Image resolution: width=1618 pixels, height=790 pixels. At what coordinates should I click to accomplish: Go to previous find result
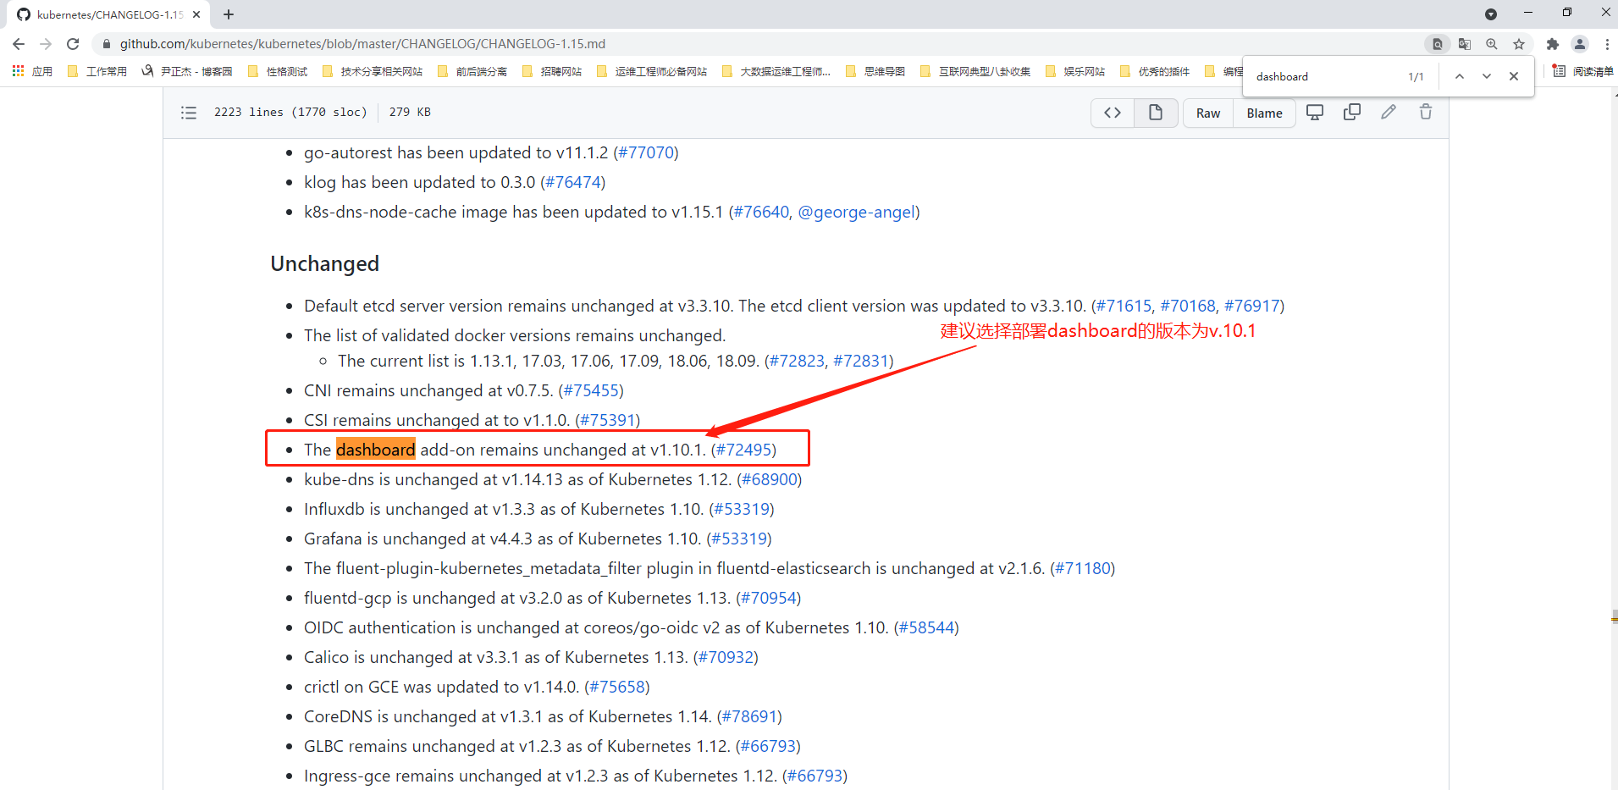pyautogui.click(x=1460, y=76)
